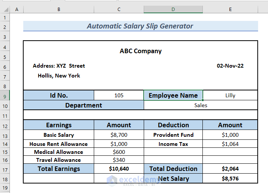Select row 19 header

[5, 188]
